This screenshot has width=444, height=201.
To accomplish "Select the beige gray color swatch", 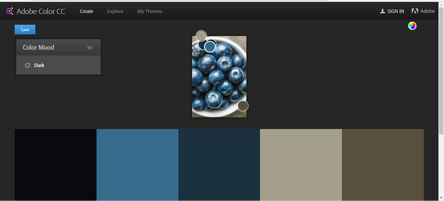I will click(x=301, y=165).
